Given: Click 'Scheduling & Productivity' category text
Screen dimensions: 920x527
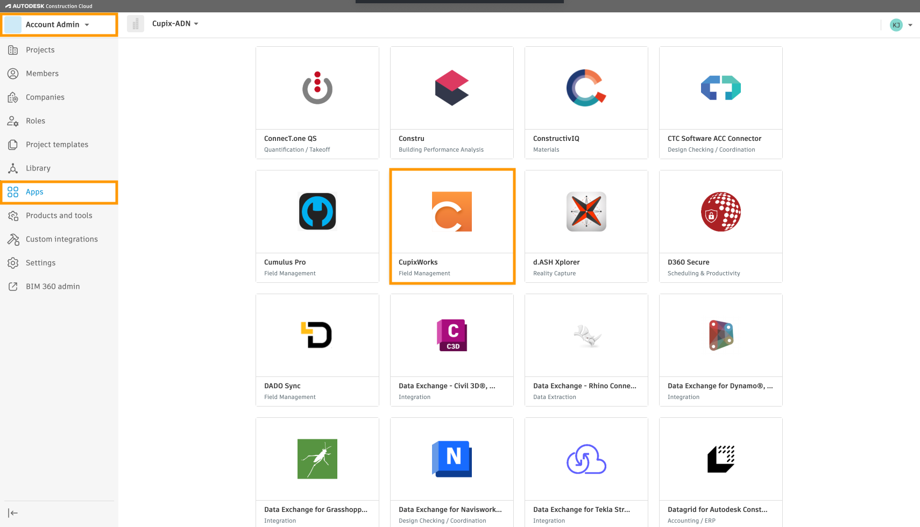Looking at the screenshot, I should coord(704,274).
